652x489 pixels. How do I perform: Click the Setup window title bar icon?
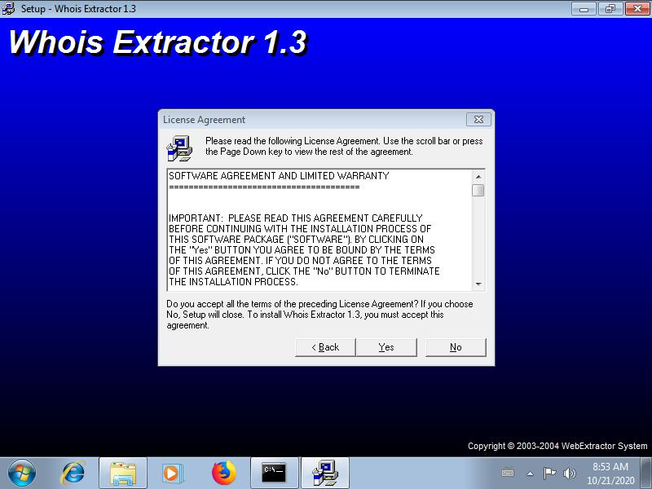coord(8,8)
